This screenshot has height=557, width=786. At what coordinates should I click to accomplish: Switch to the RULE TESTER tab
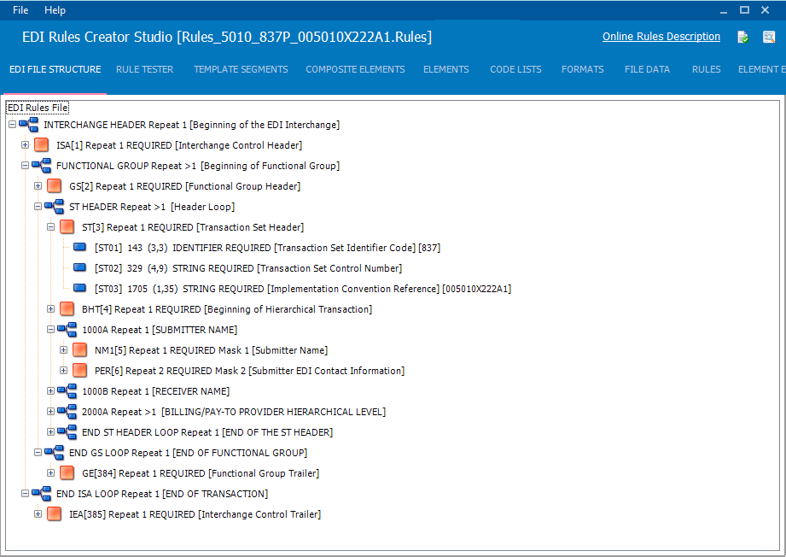click(x=145, y=69)
